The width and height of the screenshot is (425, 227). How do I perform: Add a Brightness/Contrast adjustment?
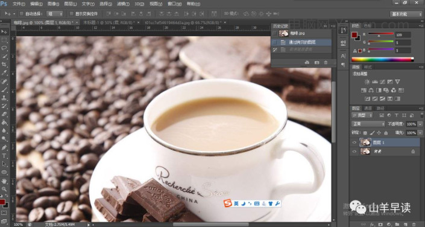point(367,82)
